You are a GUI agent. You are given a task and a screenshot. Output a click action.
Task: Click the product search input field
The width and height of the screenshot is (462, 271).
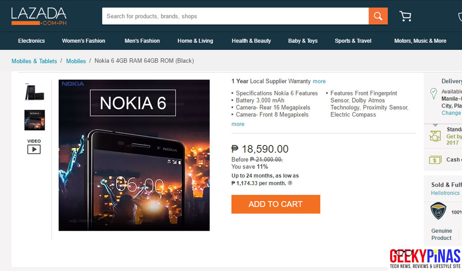pos(235,16)
